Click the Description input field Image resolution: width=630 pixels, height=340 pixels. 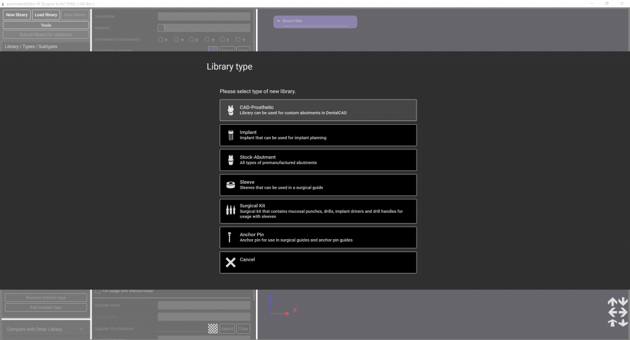[204, 17]
